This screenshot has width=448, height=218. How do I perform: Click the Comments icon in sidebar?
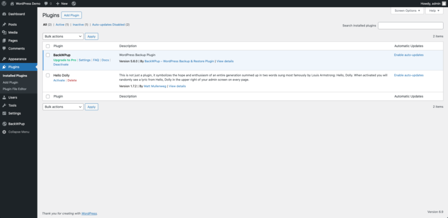pyautogui.click(x=4, y=48)
